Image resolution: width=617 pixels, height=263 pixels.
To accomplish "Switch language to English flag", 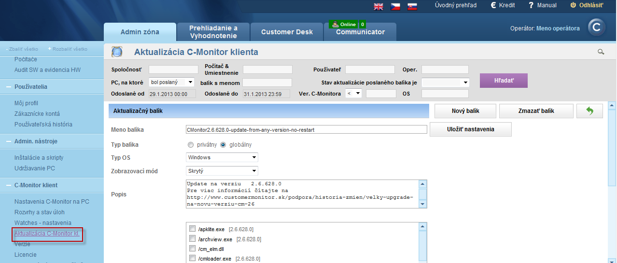I will coord(379,6).
